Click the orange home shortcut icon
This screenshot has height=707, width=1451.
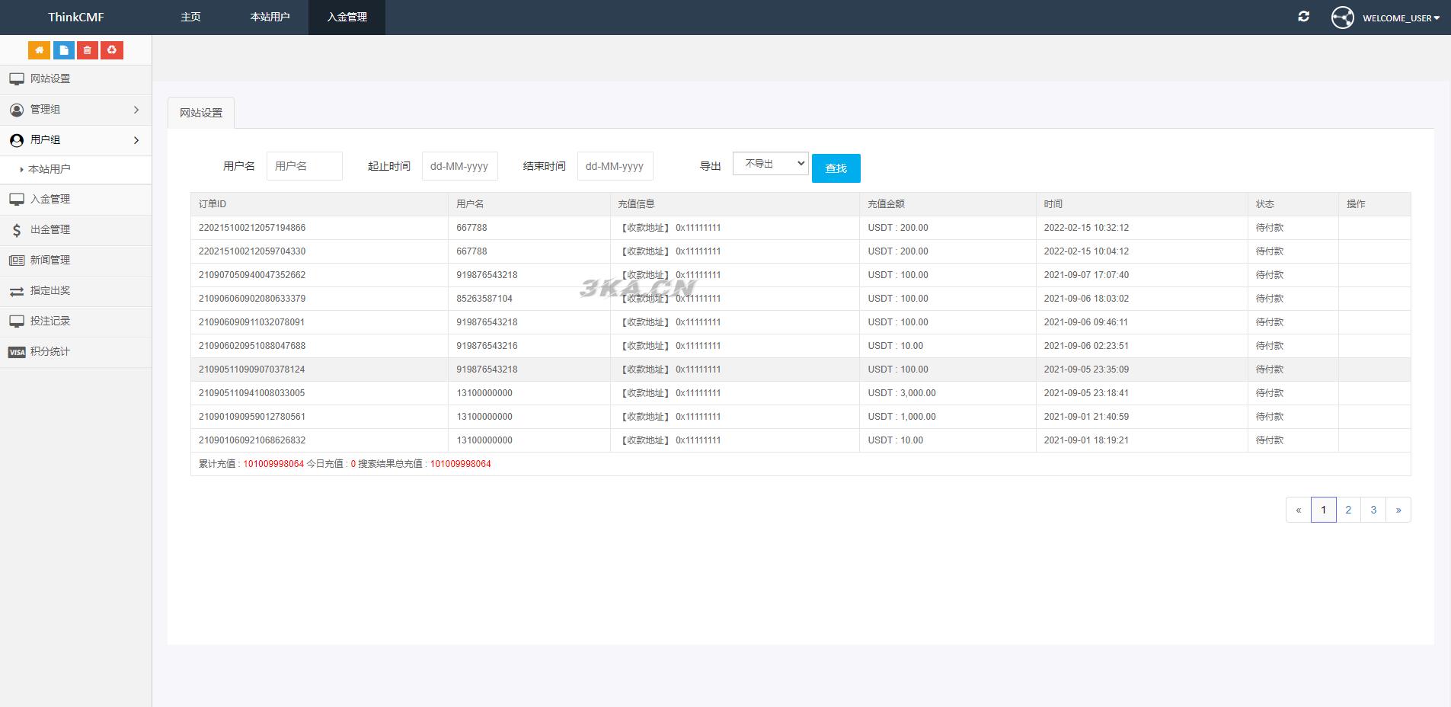(40, 50)
